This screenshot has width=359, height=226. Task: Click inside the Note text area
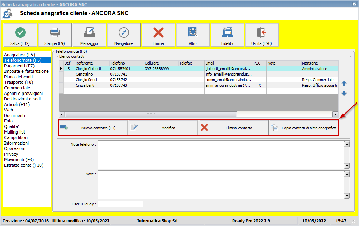click(221, 185)
